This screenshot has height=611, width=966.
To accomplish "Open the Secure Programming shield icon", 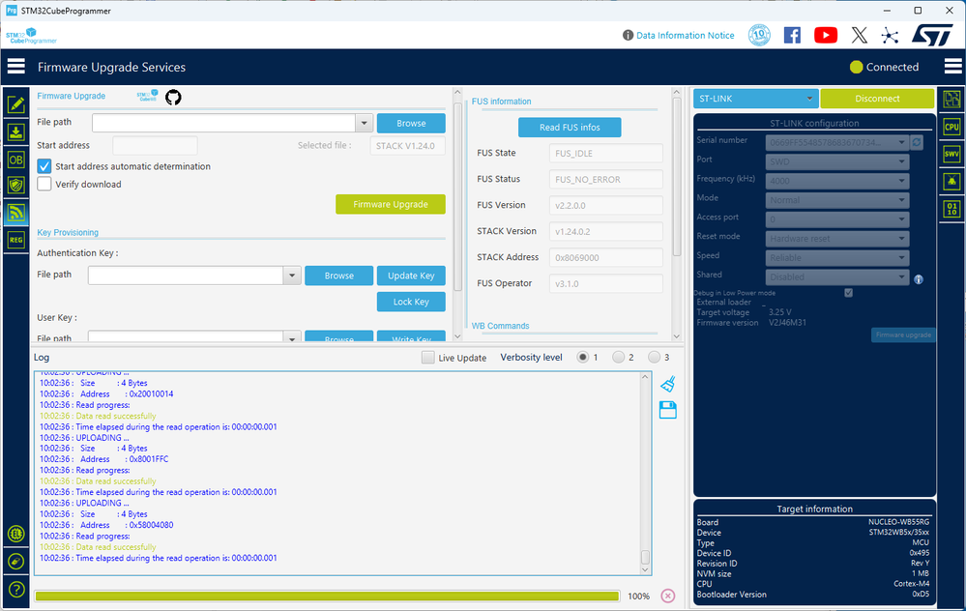I will [16, 186].
